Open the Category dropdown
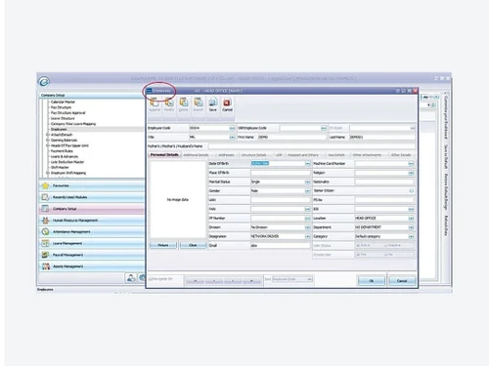The height and width of the screenshot is (366, 489). (411, 236)
